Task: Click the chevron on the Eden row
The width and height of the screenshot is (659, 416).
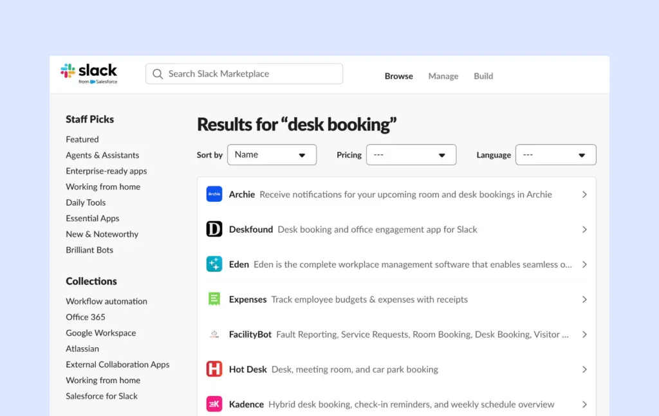Action: click(x=584, y=264)
